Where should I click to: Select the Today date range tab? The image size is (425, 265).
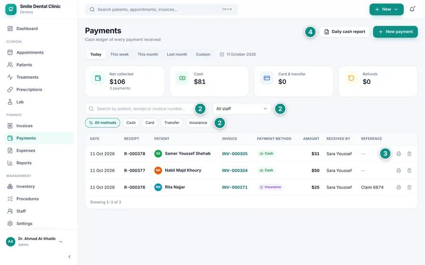point(96,54)
